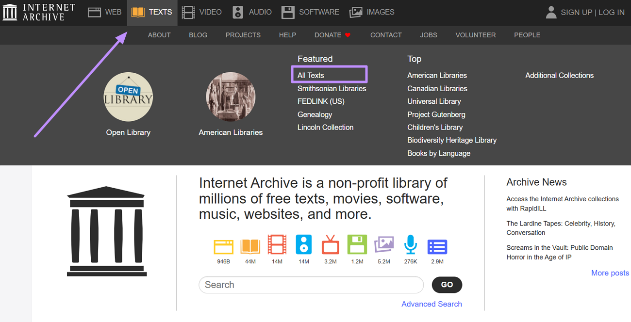631x322 pixels.
Task: Open American Libraries under the Top heading
Action: pyautogui.click(x=437, y=75)
